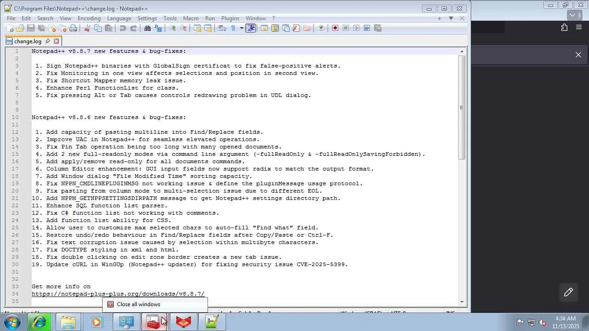The height and width of the screenshot is (331, 589).
Task: Open the ? help menu
Action: point(273,18)
